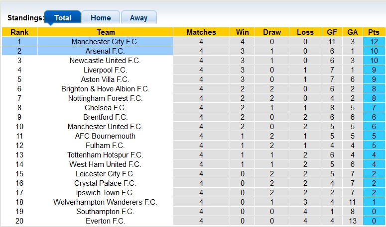Click the Rank column header
Image resolution: width=386 pixels, height=227 pixels.
point(19,32)
